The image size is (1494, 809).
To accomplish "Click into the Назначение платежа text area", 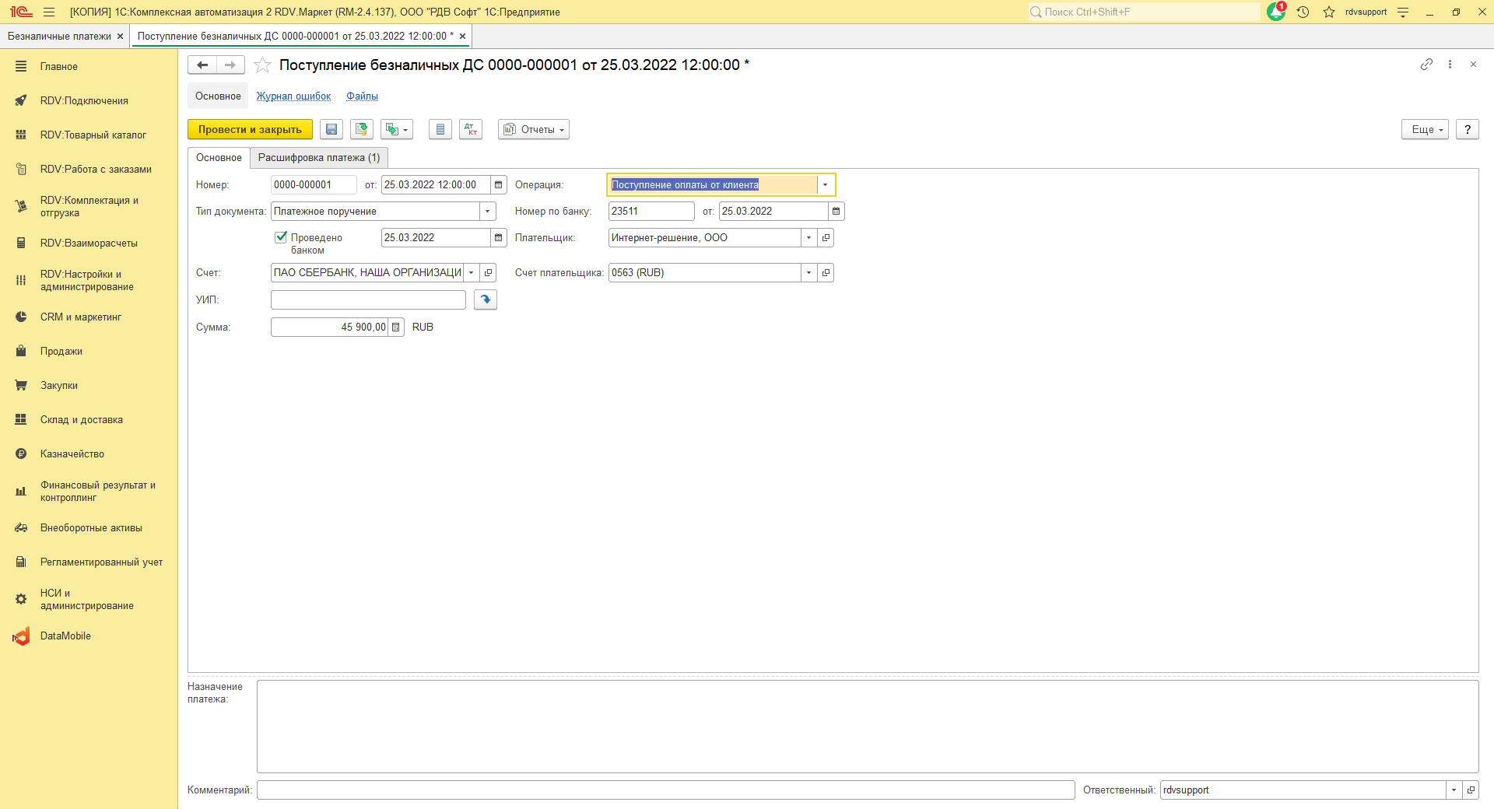I will tap(868, 727).
